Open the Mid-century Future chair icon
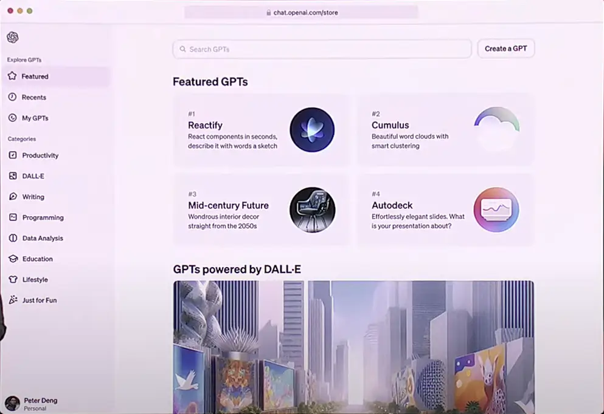The image size is (604, 414). (312, 210)
